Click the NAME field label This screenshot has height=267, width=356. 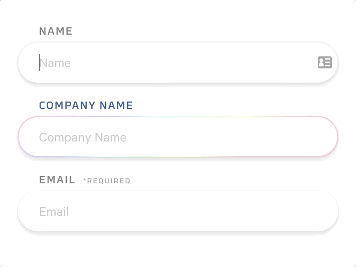(55, 31)
